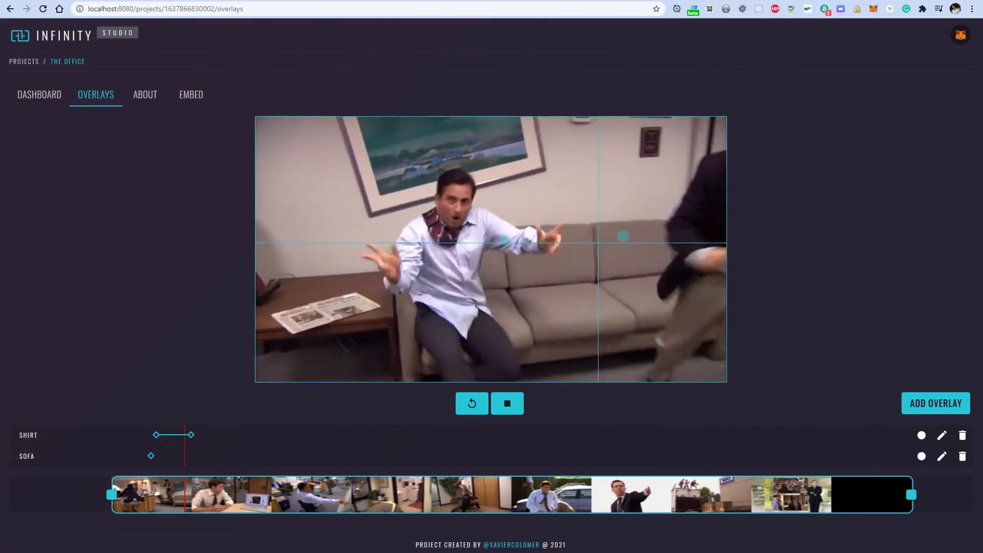
Task: Toggle the SOFA overlay circle indicator
Action: 921,456
